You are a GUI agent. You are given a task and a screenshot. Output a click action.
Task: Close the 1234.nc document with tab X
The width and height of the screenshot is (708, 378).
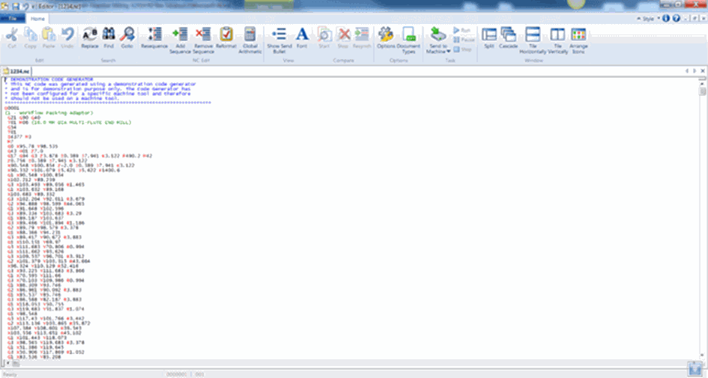point(703,71)
